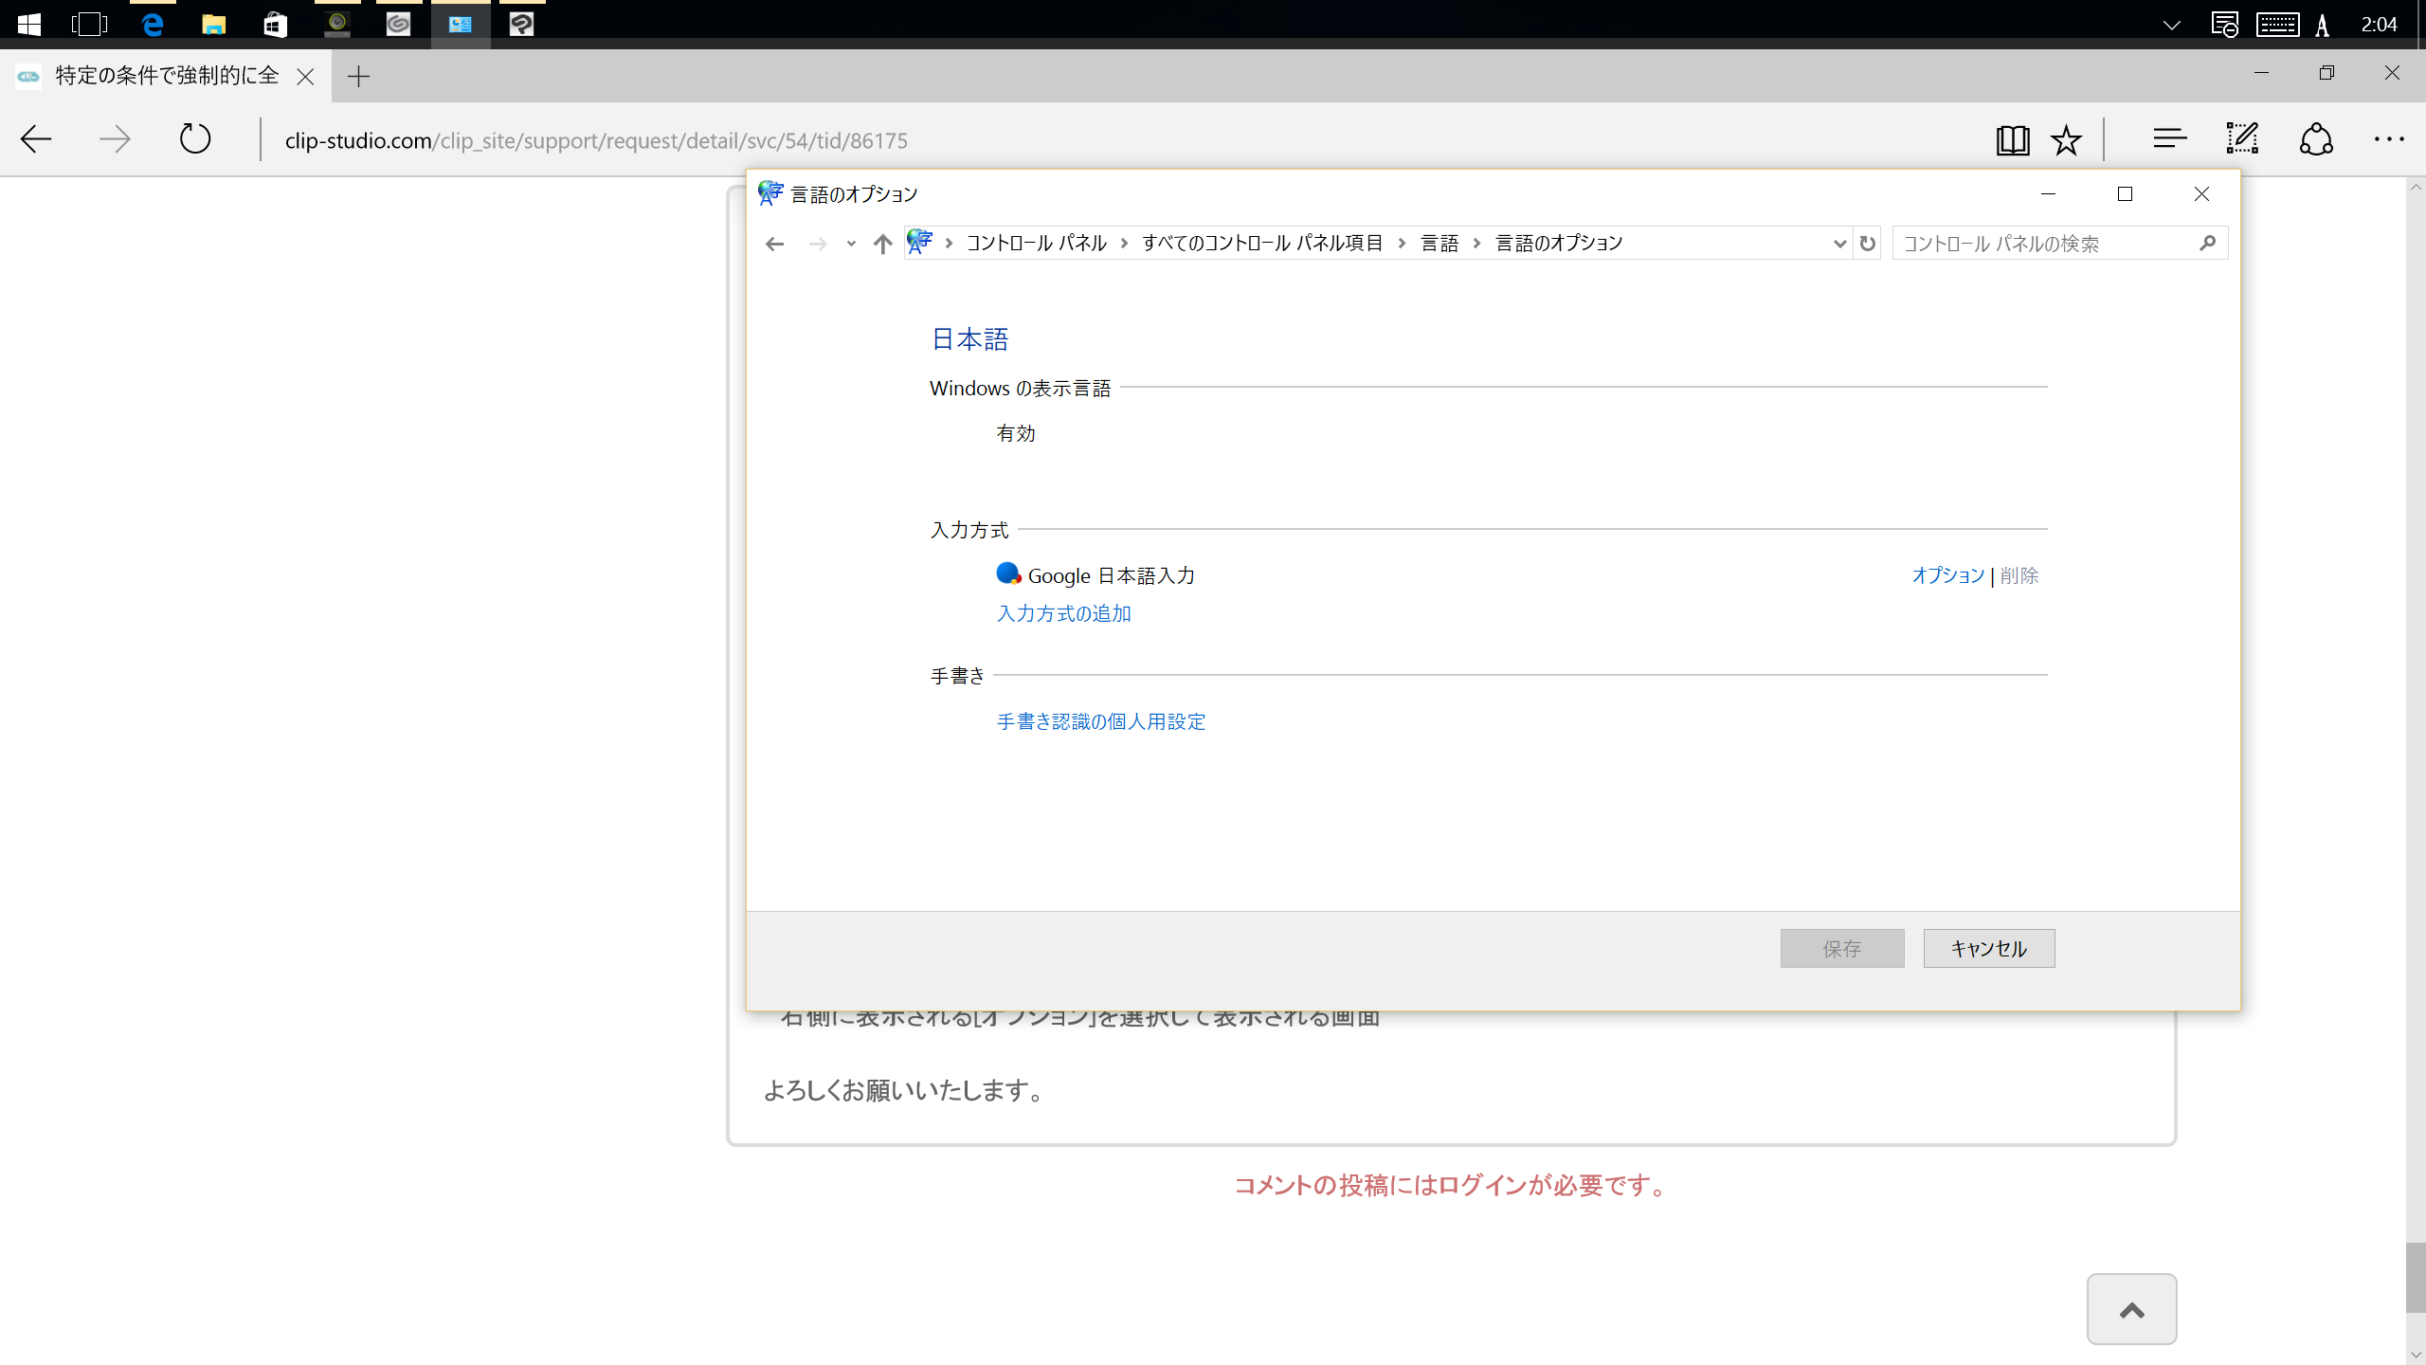Click the 入力方式の追加 link
Image resolution: width=2426 pixels, height=1365 pixels.
[1063, 613]
